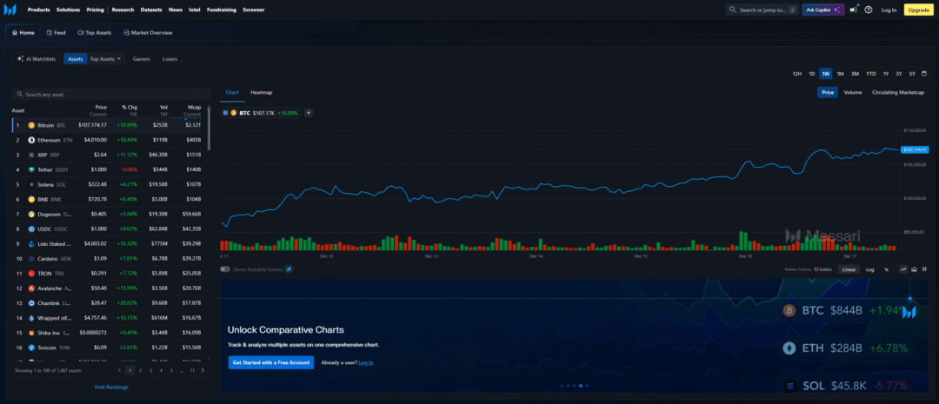Click the Search any asset field
The image size is (939, 404).
111,94
